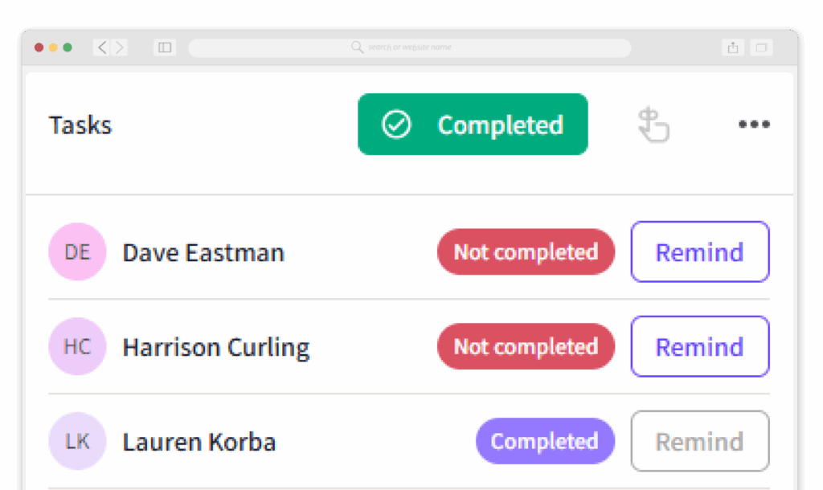Toggle the green Completed task button
This screenshot has height=490, width=823.
[x=473, y=125]
